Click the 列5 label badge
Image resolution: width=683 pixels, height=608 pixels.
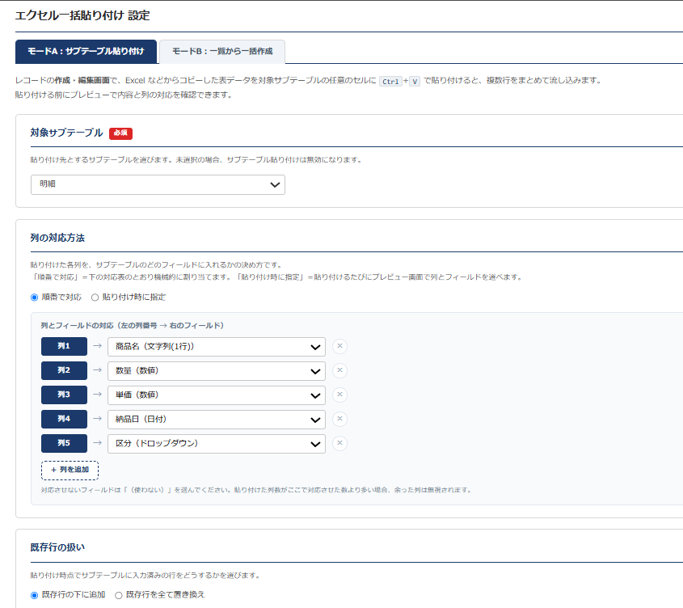[64, 443]
